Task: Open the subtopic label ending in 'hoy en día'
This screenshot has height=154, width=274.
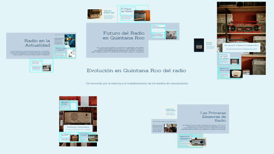Action: point(37,62)
